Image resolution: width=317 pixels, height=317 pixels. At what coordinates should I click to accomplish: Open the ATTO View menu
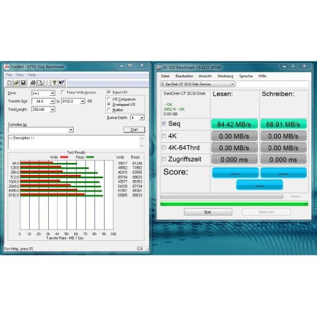pyautogui.click(x=20, y=75)
